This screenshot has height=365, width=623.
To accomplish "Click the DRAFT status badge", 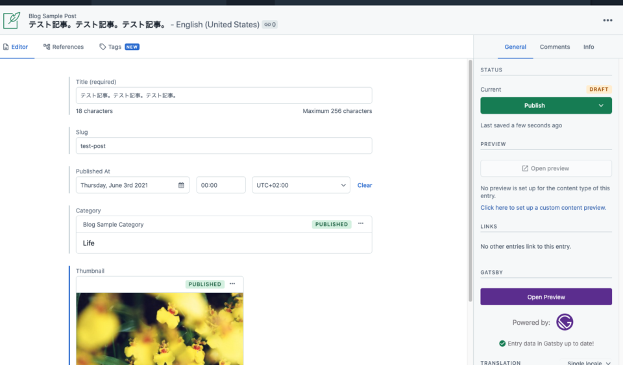I will point(599,90).
